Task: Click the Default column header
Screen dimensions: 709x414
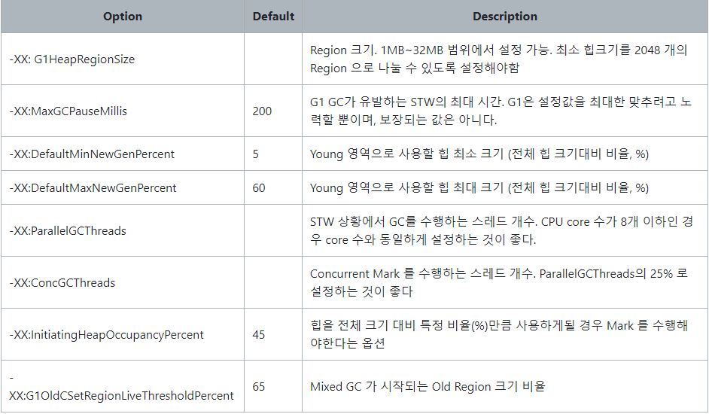Action: point(273,17)
